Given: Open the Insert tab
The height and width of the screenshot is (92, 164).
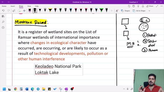Looking at the screenshot, I should coord(13,6).
